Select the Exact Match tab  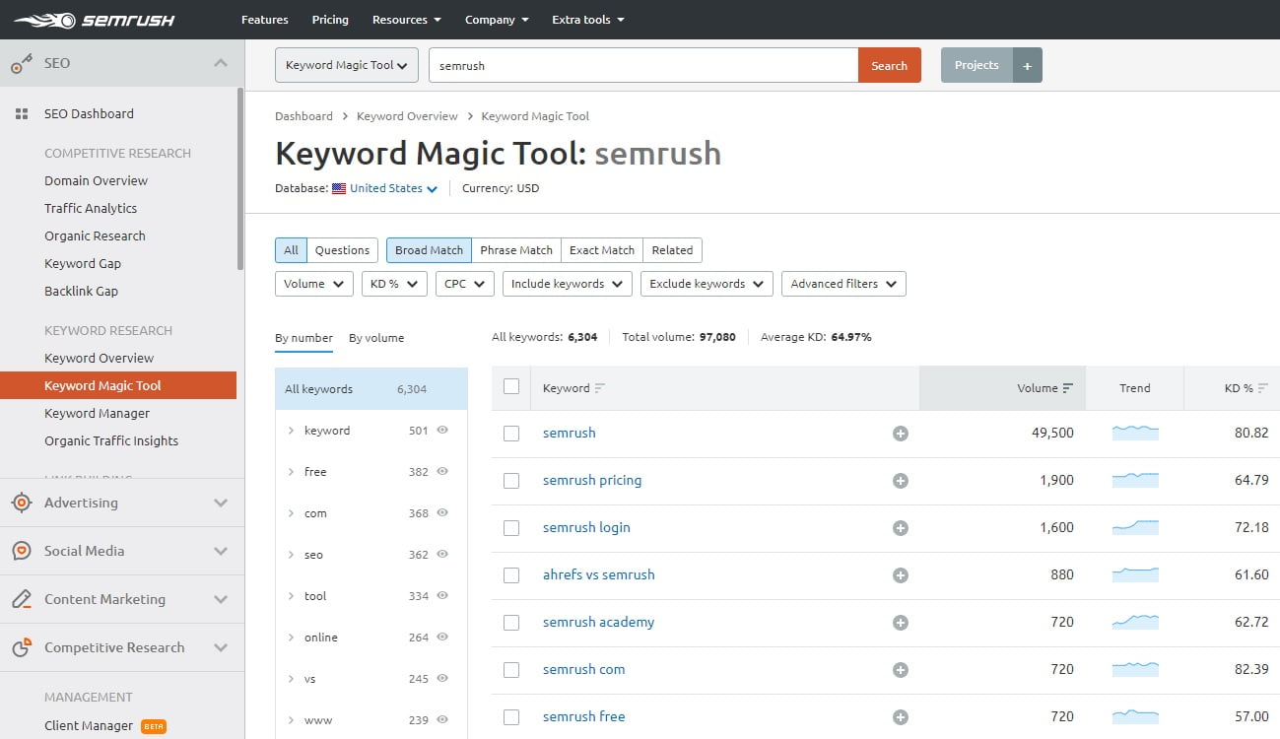click(x=602, y=250)
